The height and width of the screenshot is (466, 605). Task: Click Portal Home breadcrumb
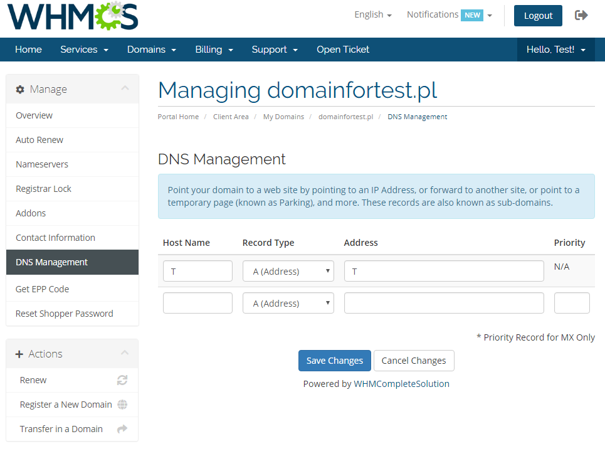178,117
